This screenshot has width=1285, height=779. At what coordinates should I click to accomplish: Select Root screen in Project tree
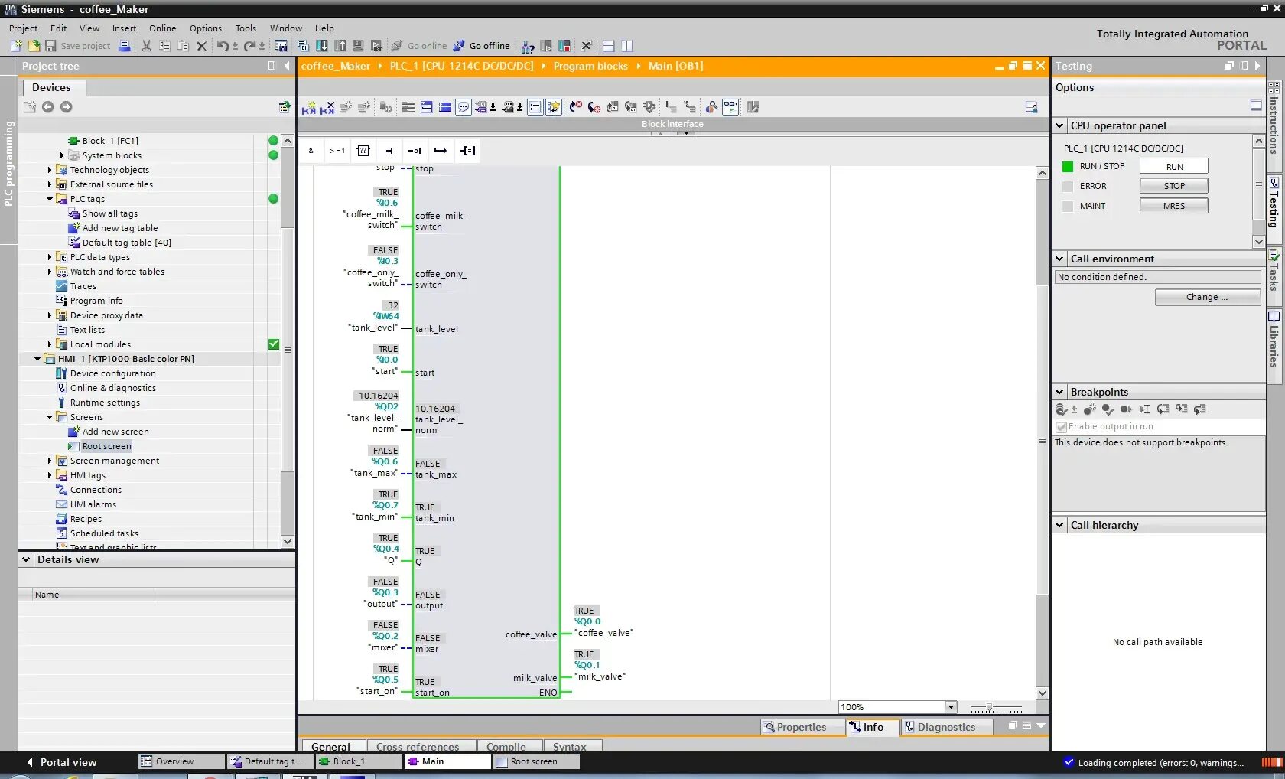(106, 446)
